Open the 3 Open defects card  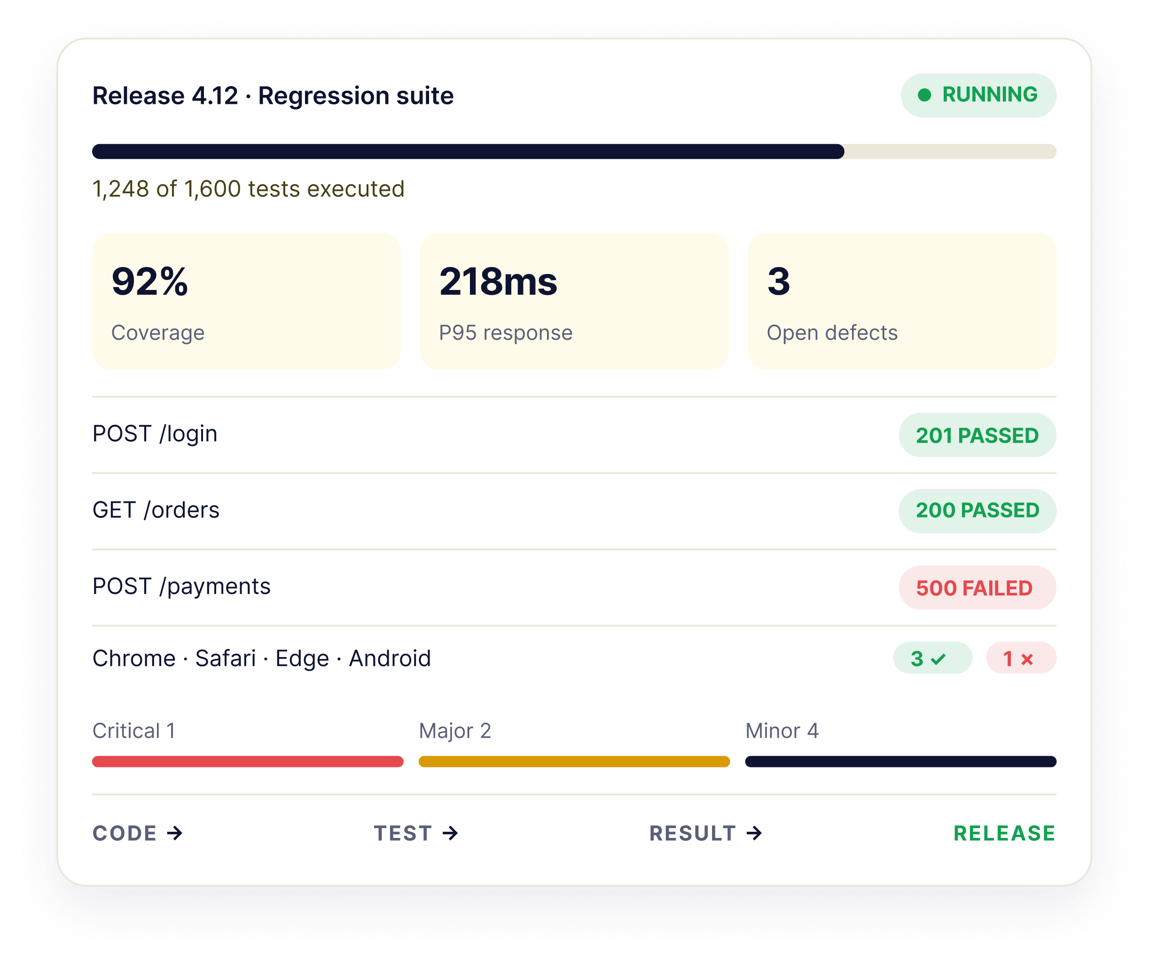click(902, 301)
